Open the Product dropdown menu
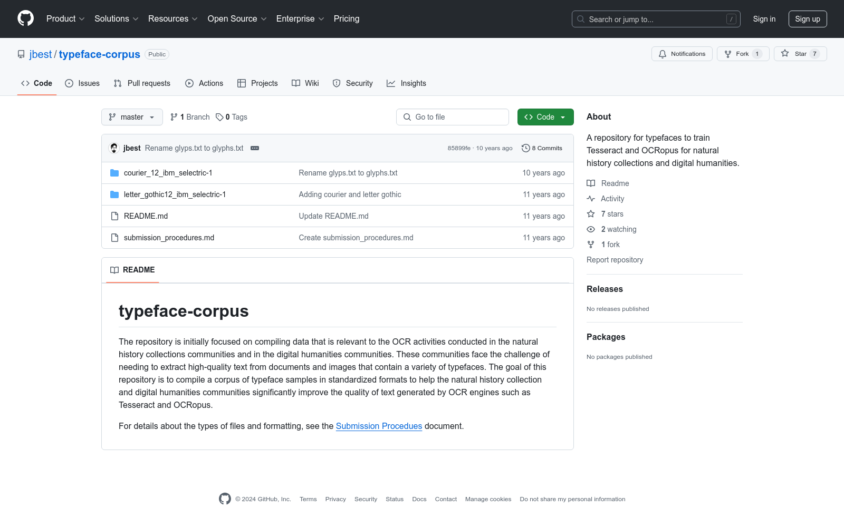The width and height of the screenshot is (844, 527). (x=65, y=18)
